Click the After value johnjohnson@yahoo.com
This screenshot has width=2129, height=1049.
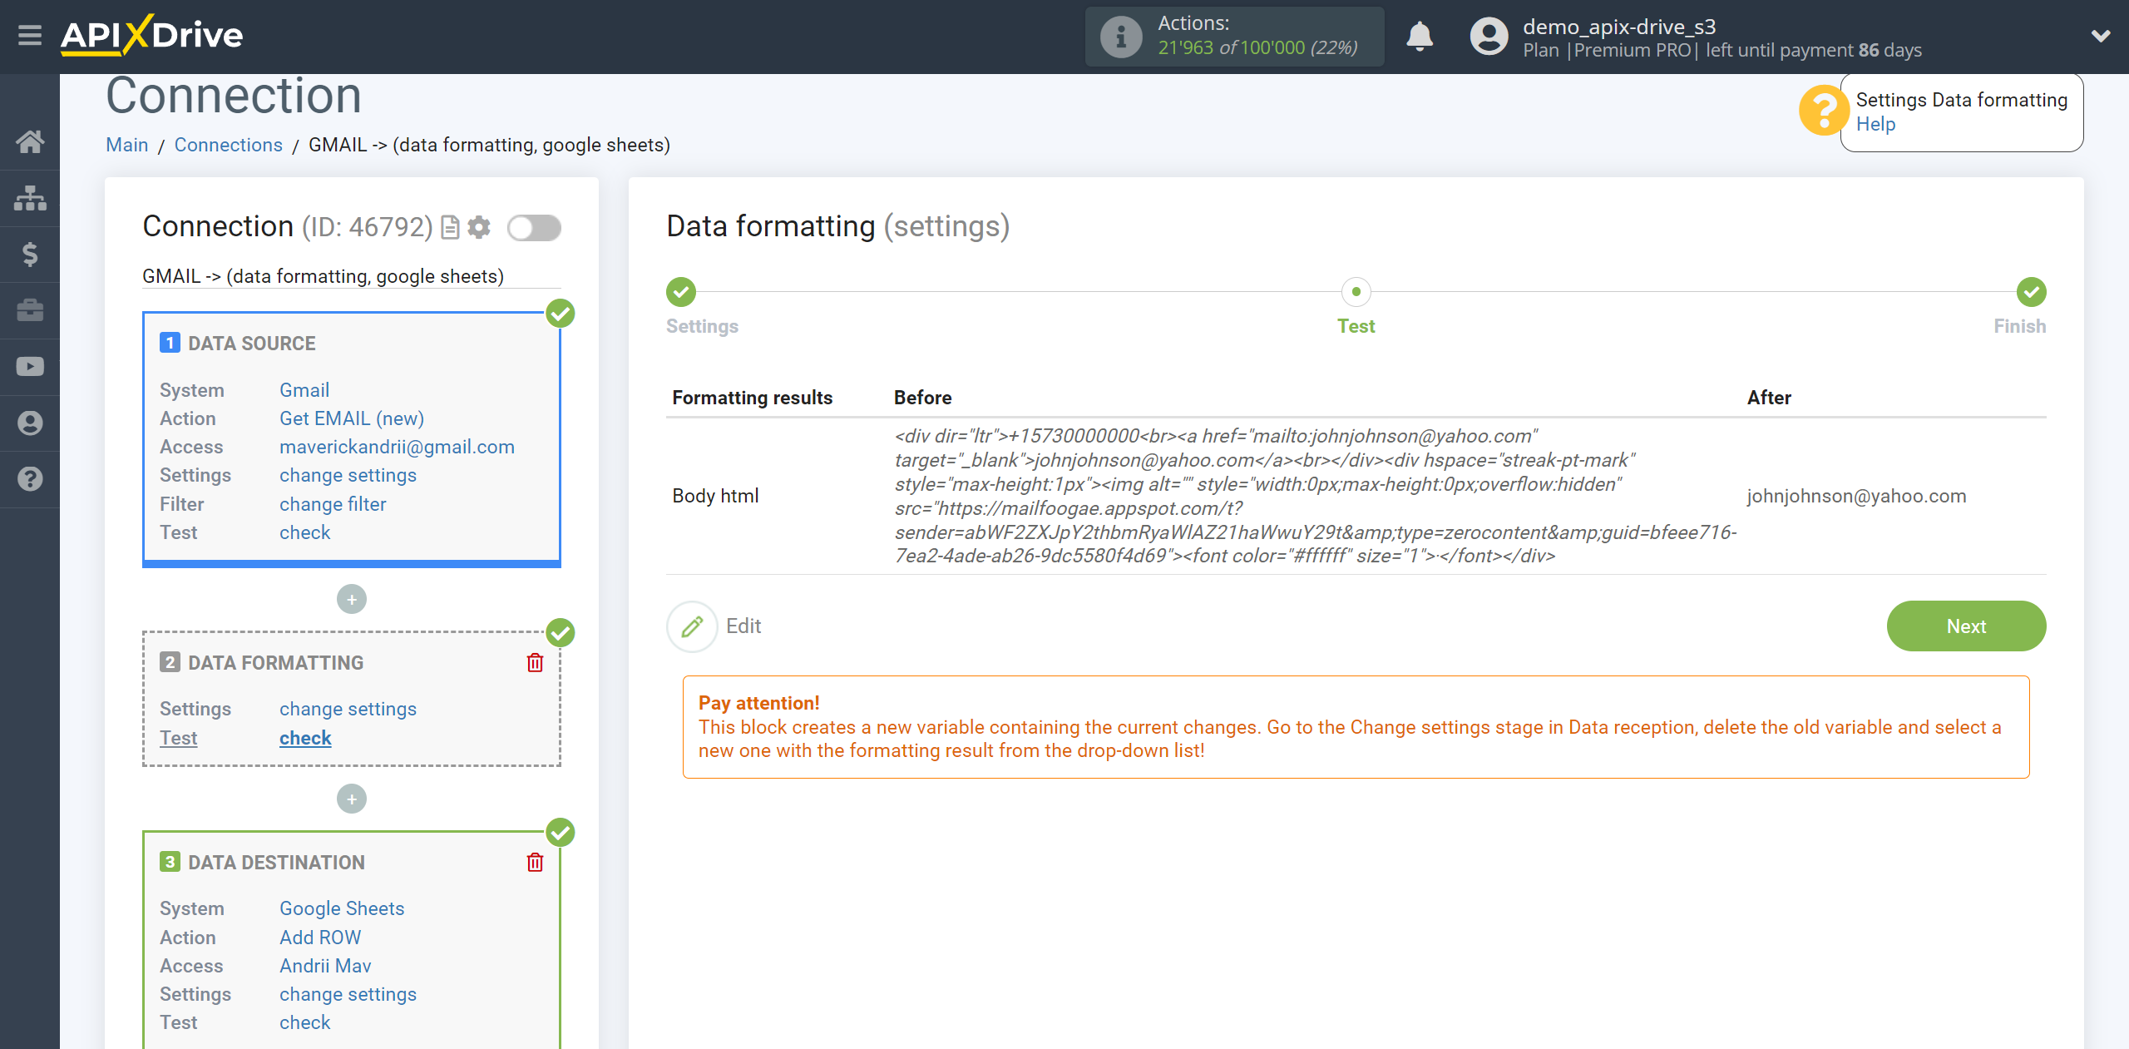point(1856,496)
